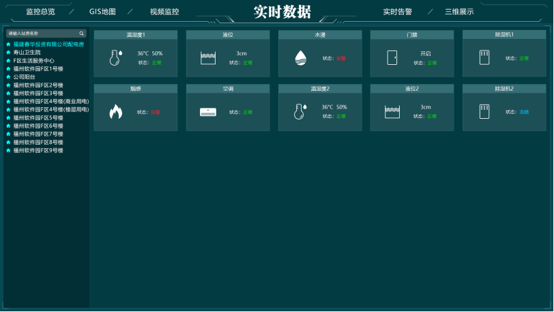The image size is (554, 312).
Task: Go to the 视频监控 tab
Action: 164,12
